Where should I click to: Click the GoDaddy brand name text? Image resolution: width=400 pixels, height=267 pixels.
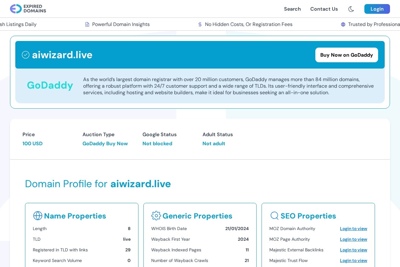[x=50, y=85]
